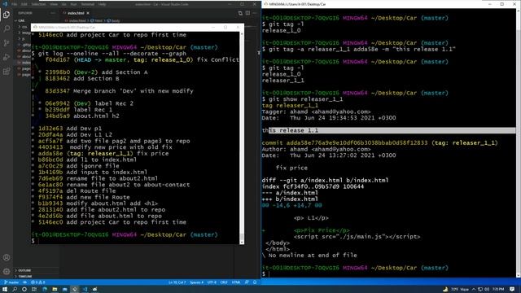The height and width of the screenshot is (293, 521).
Task: Open Edit menu in VS Code
Action: pyautogui.click(x=24, y=4)
